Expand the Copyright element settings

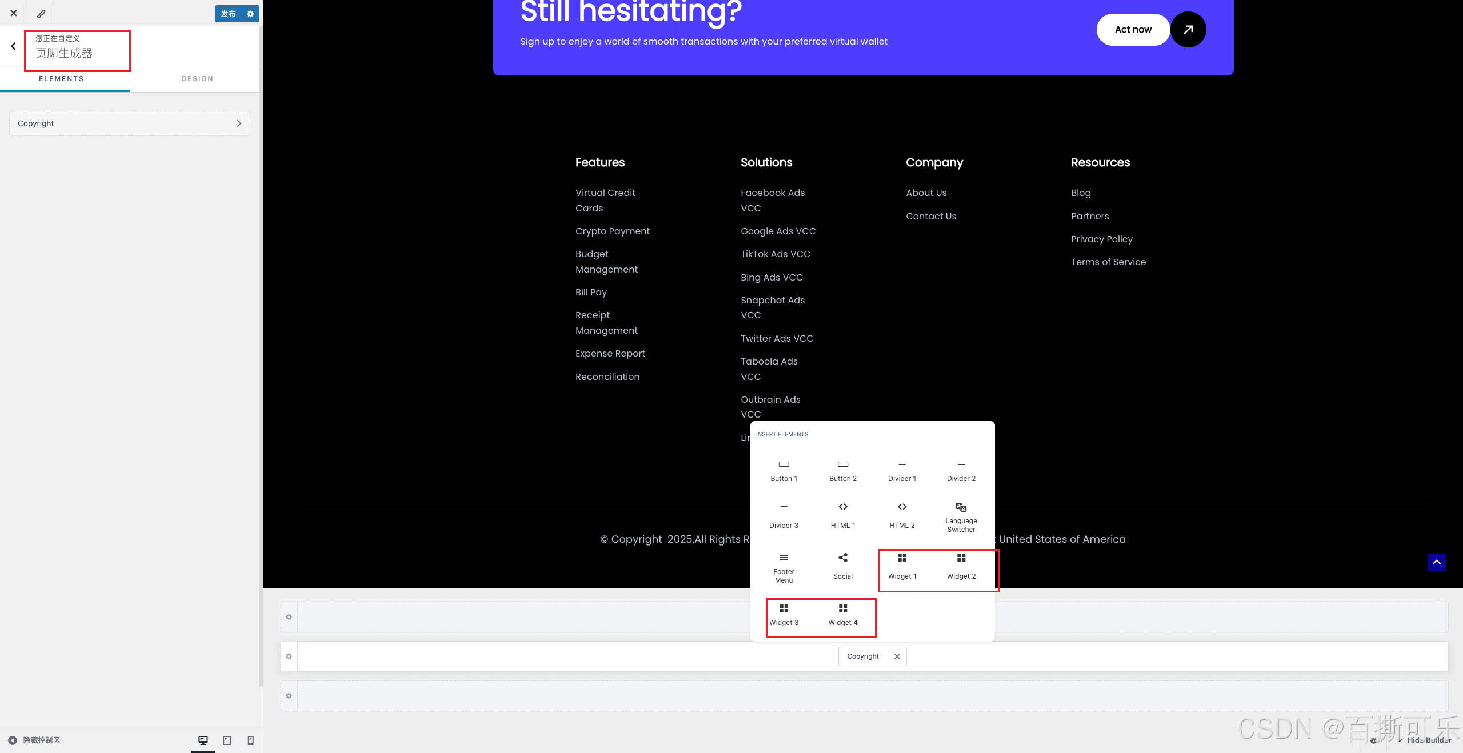pos(130,123)
